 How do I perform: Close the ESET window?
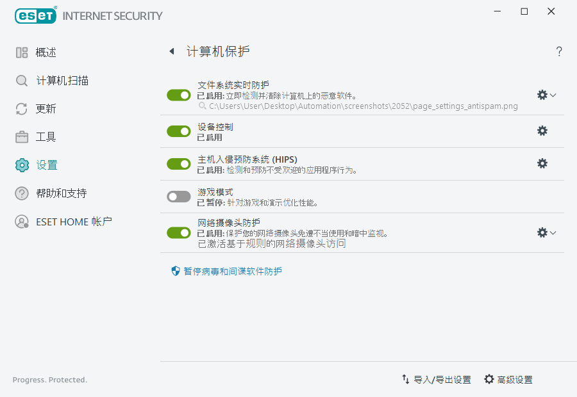551,12
